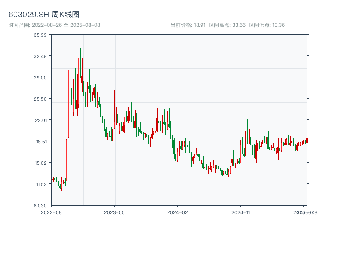
Task: Click y-axis label 22.01
Action: (41, 120)
